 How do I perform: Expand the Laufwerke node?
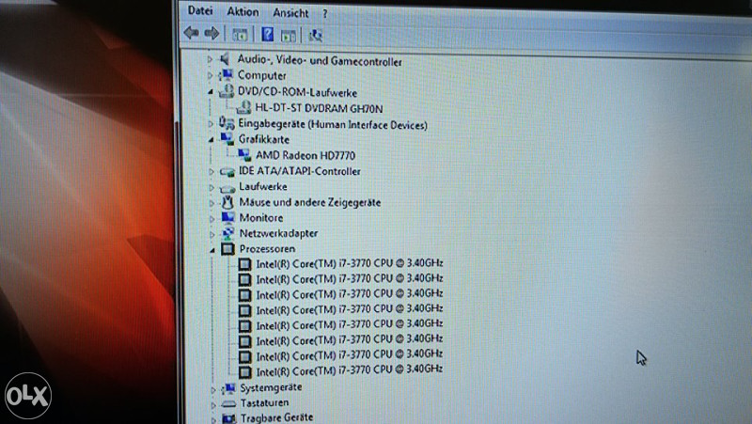[x=211, y=187]
